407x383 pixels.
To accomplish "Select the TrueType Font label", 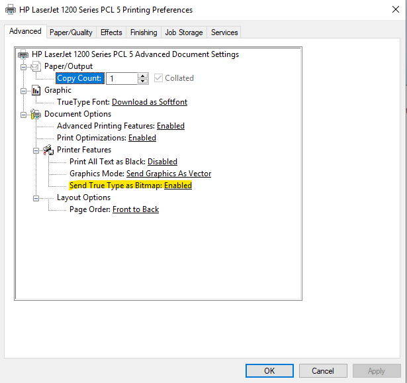I will [83, 102].
